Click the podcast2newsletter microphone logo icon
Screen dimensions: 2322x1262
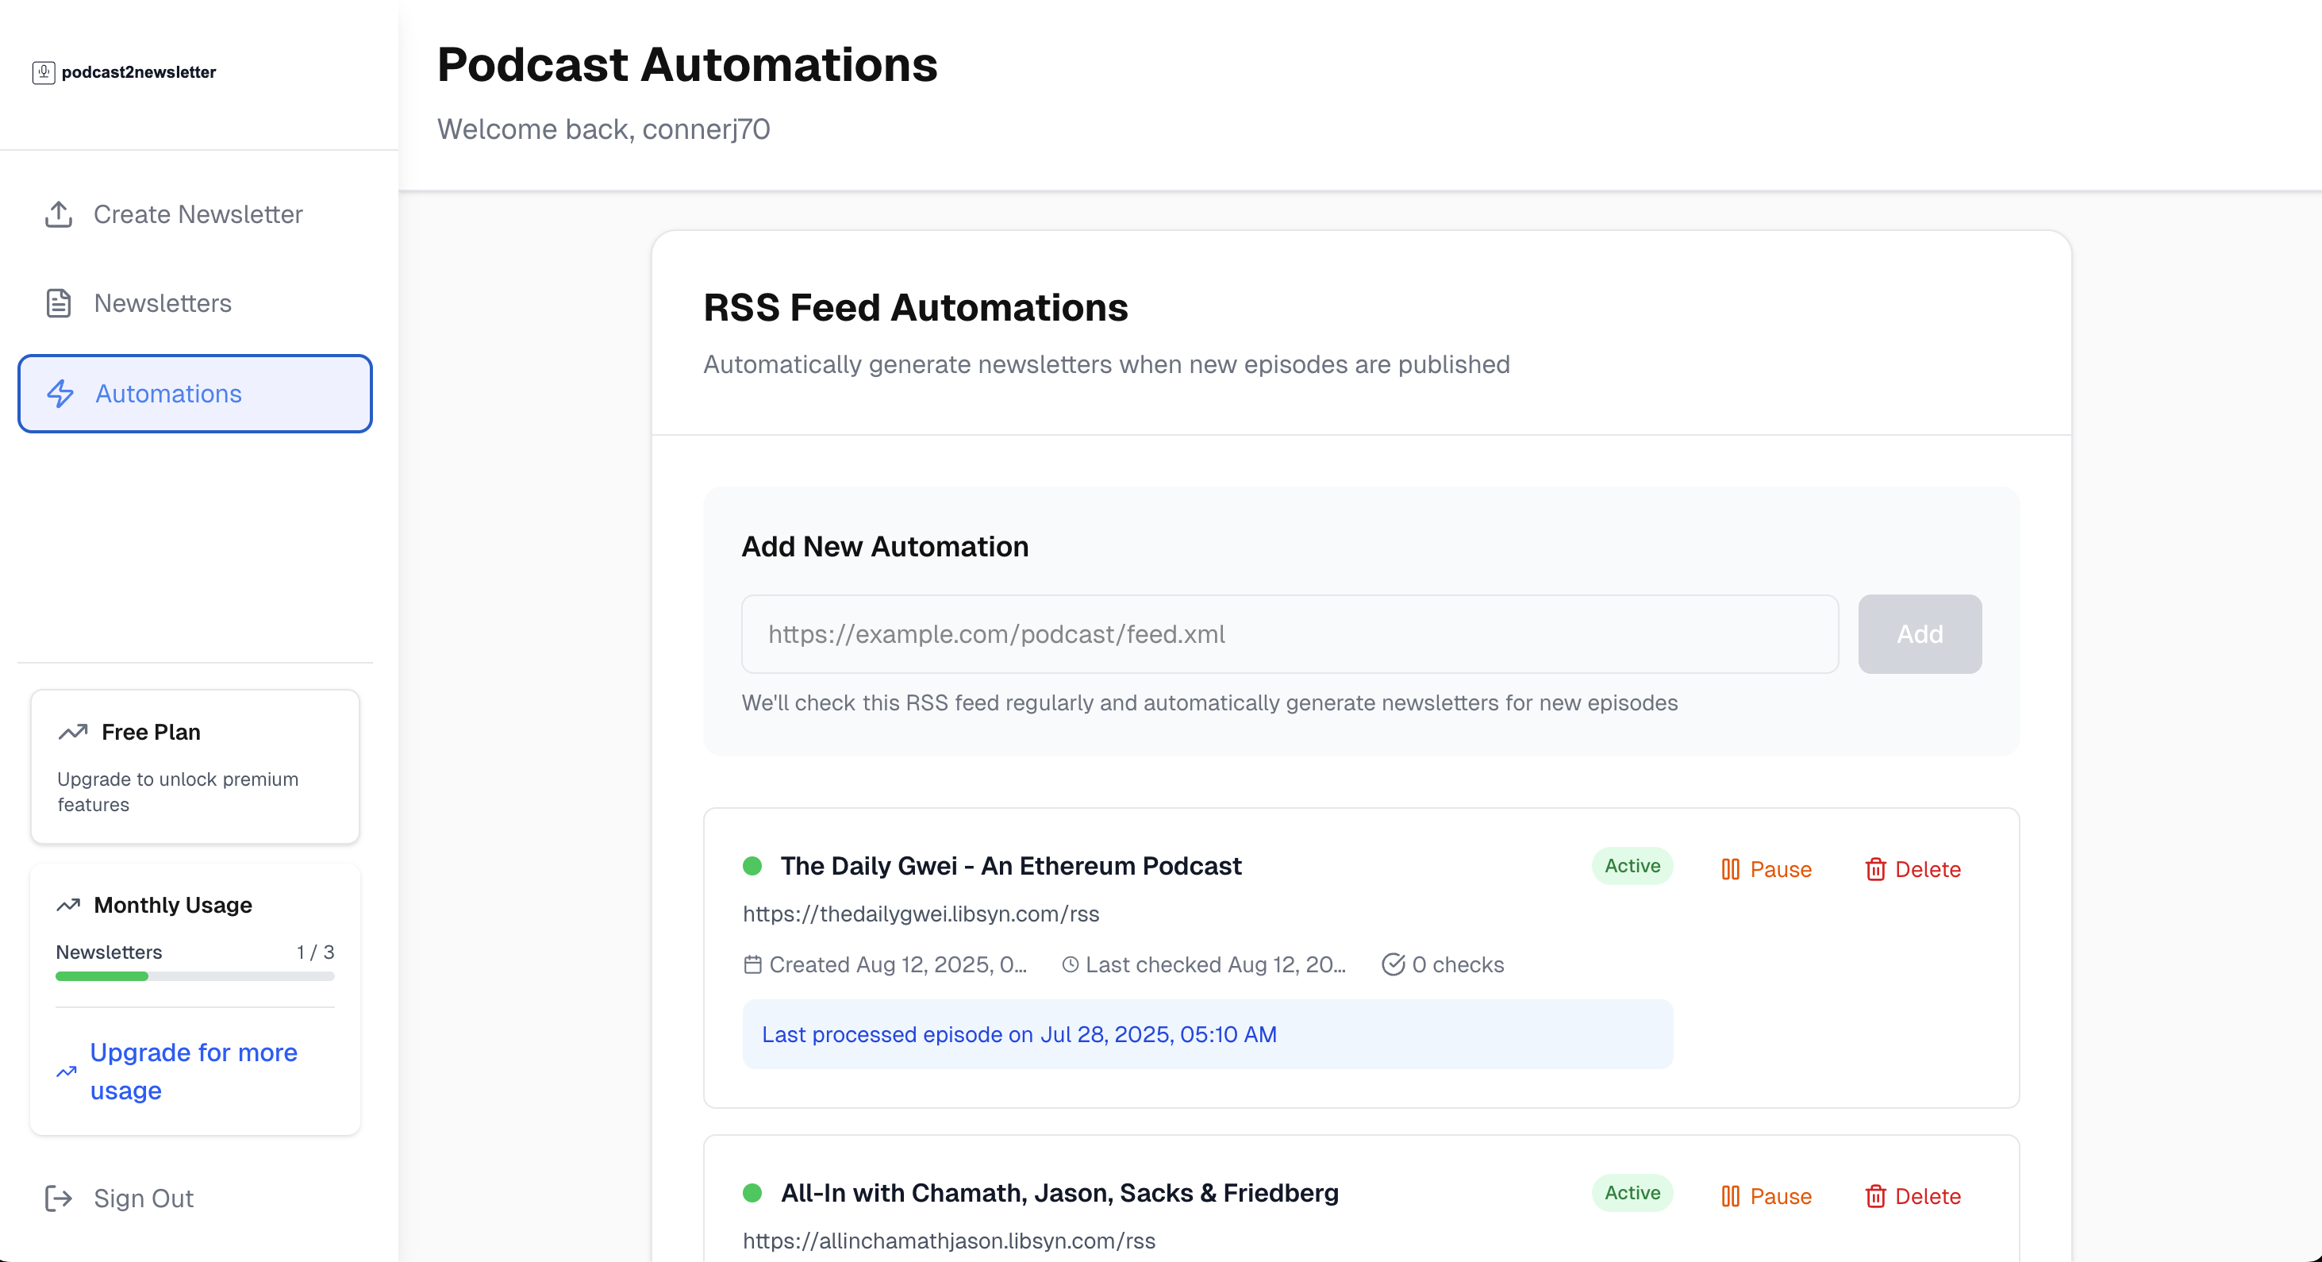pyautogui.click(x=44, y=72)
